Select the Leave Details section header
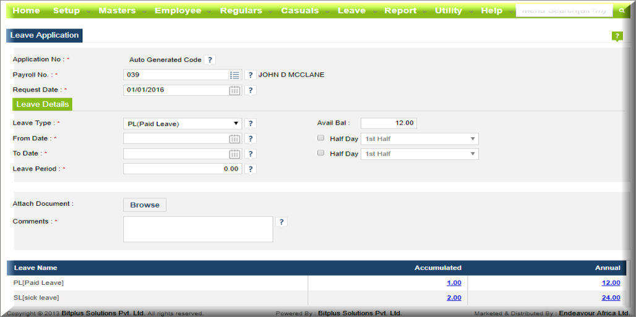This screenshot has height=317, width=636. [x=43, y=104]
